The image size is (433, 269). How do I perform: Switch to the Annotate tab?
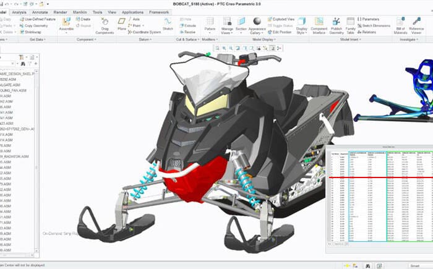pos(40,12)
